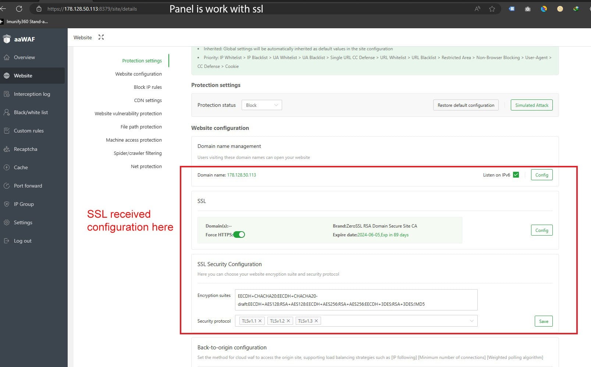Remove the TLSv1.1 protocol tag

tap(260, 320)
